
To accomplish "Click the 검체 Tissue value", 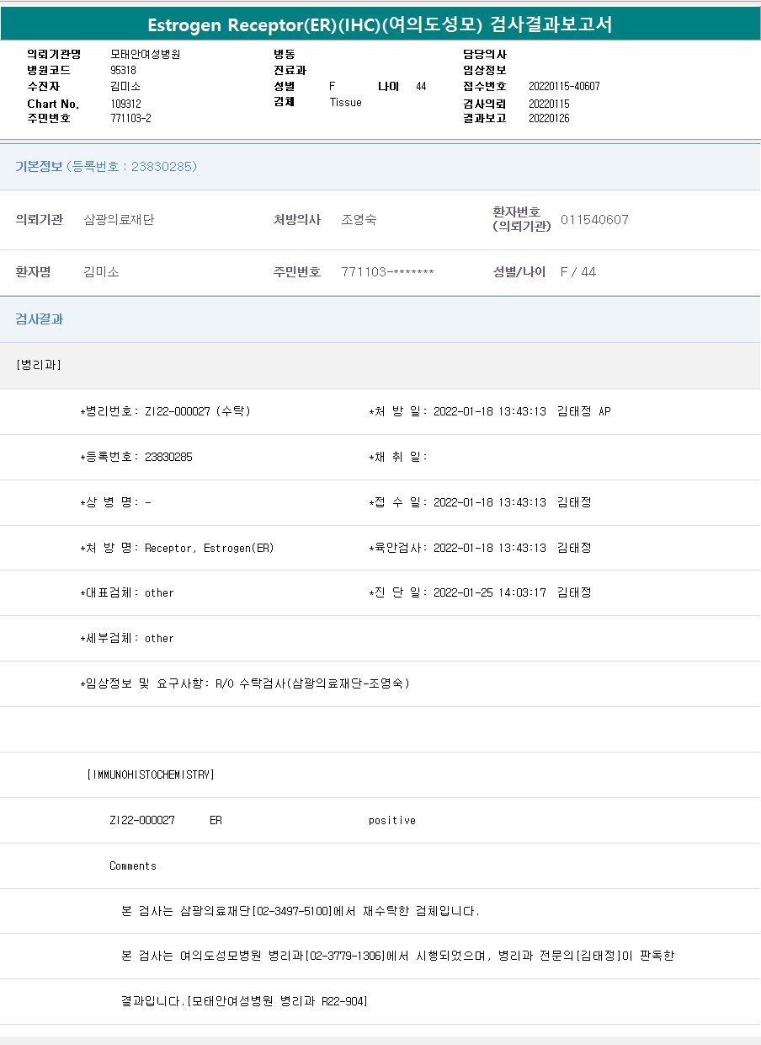I will [x=345, y=102].
